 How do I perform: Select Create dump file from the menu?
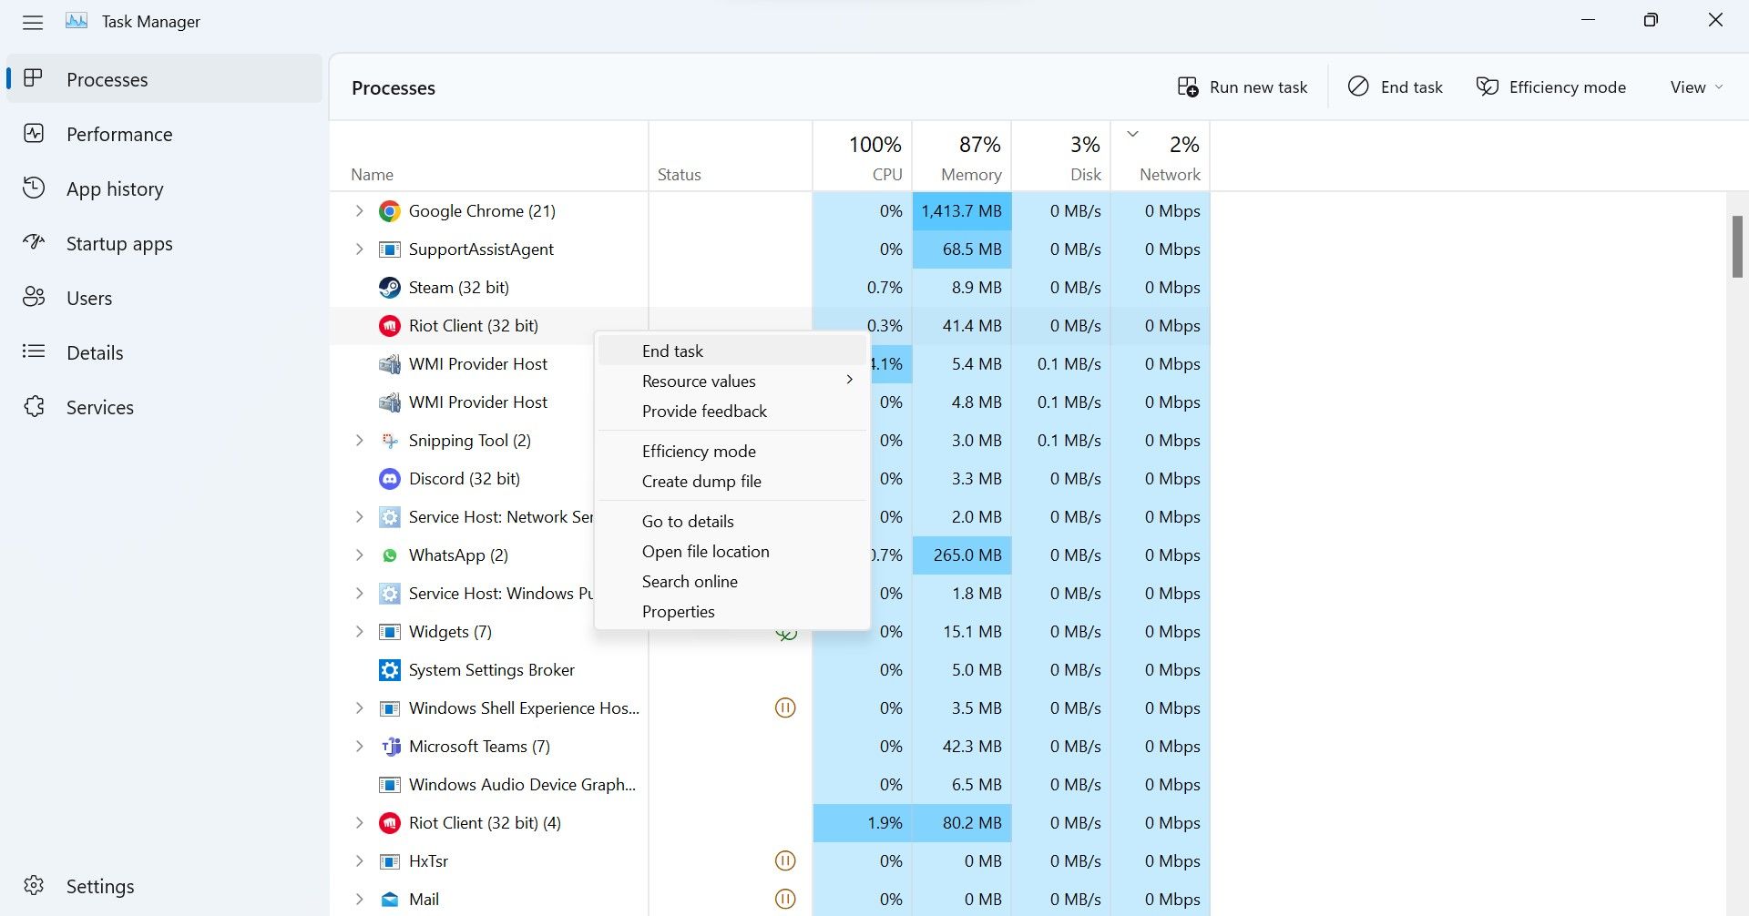(x=701, y=481)
